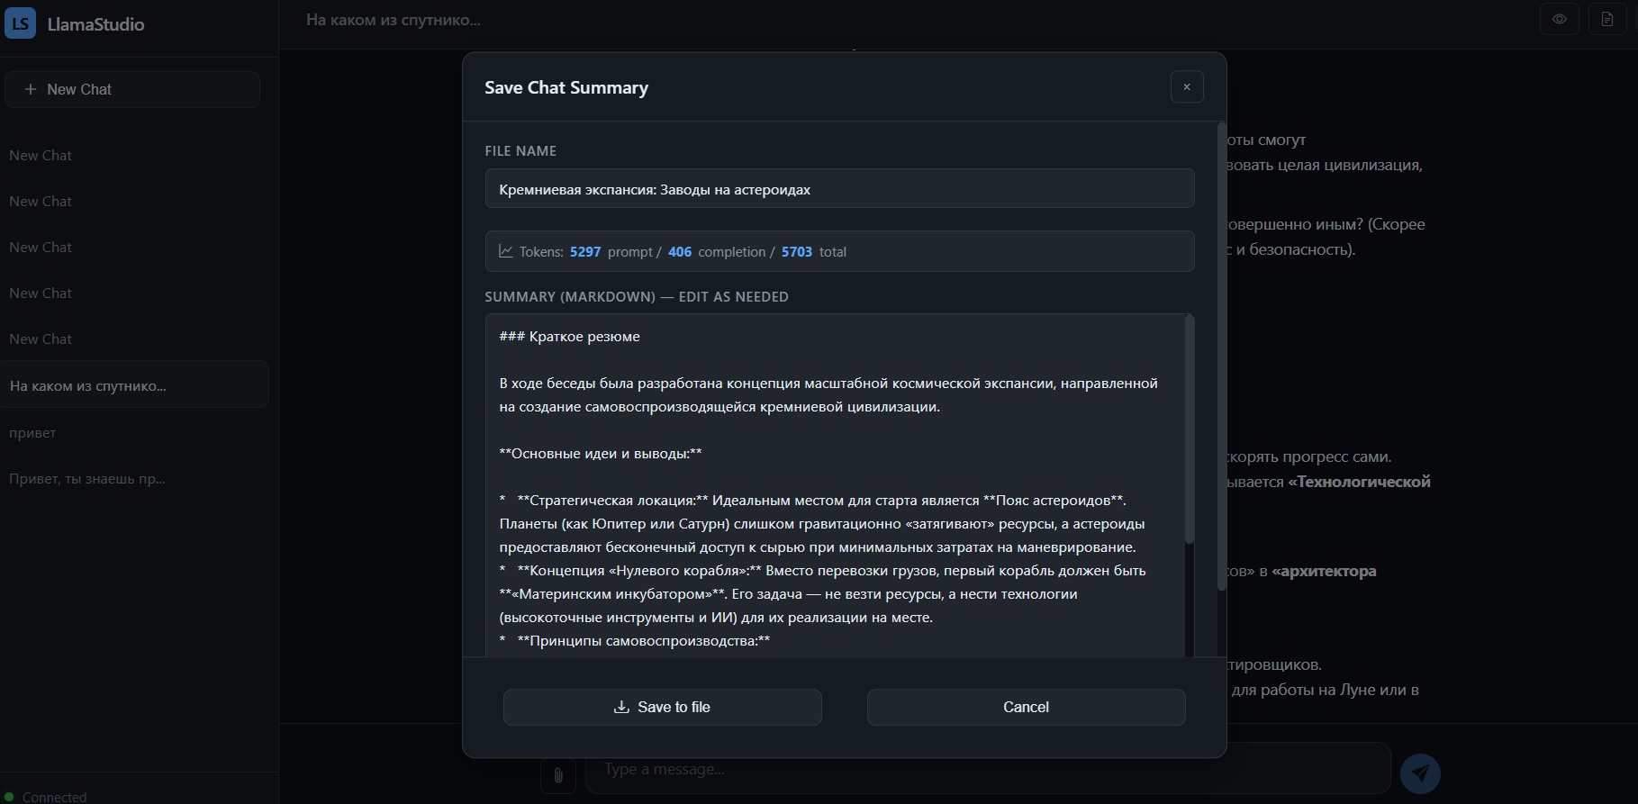Toggle the eye preview icon in header

[1560, 19]
